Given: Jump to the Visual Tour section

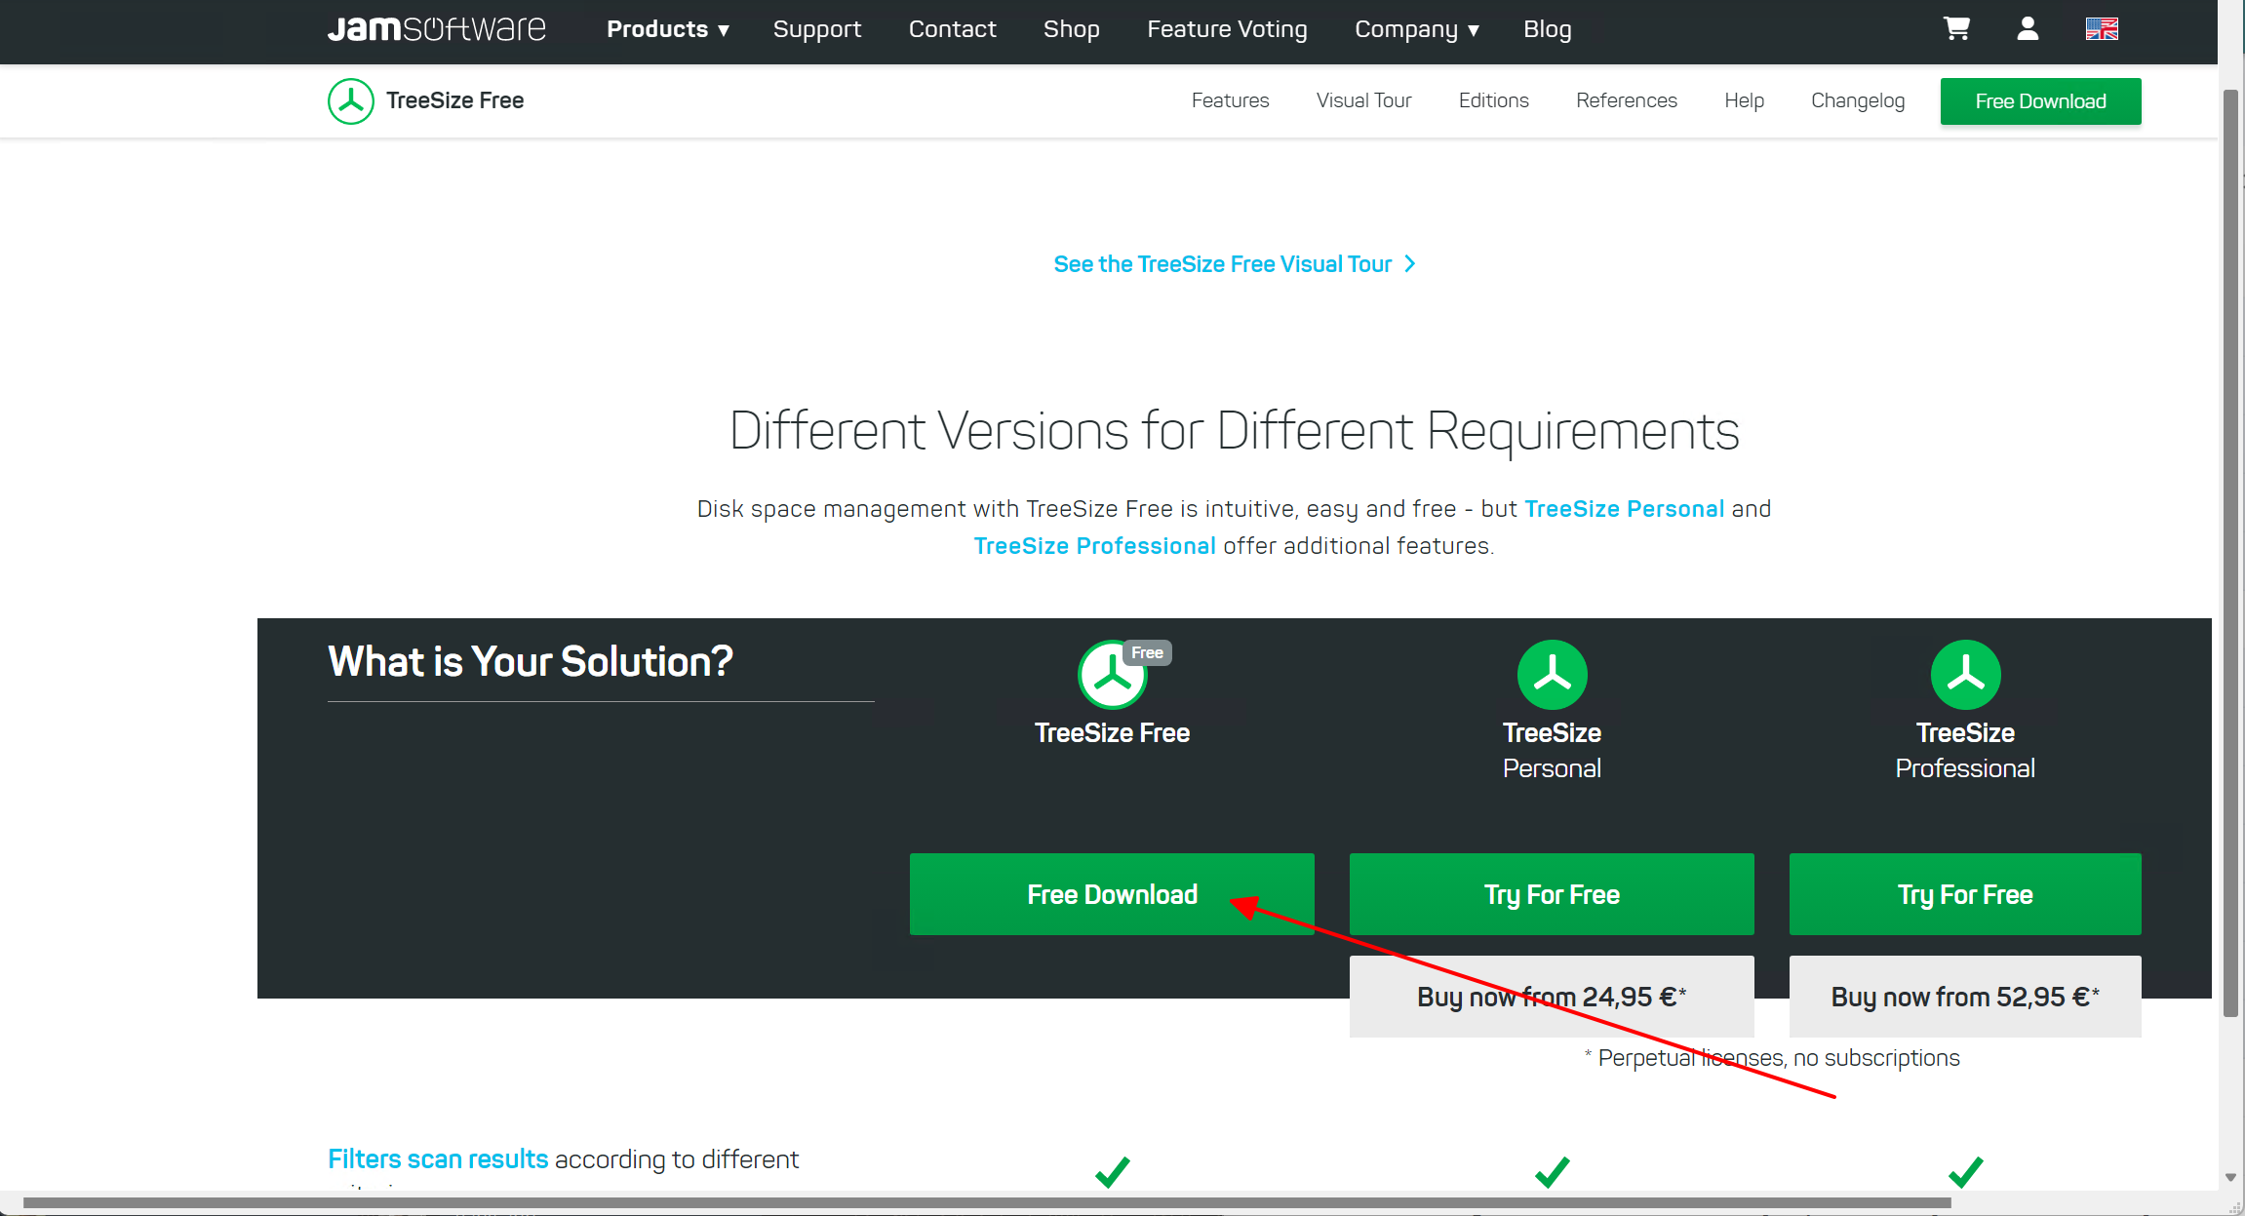Looking at the screenshot, I should [x=1363, y=100].
